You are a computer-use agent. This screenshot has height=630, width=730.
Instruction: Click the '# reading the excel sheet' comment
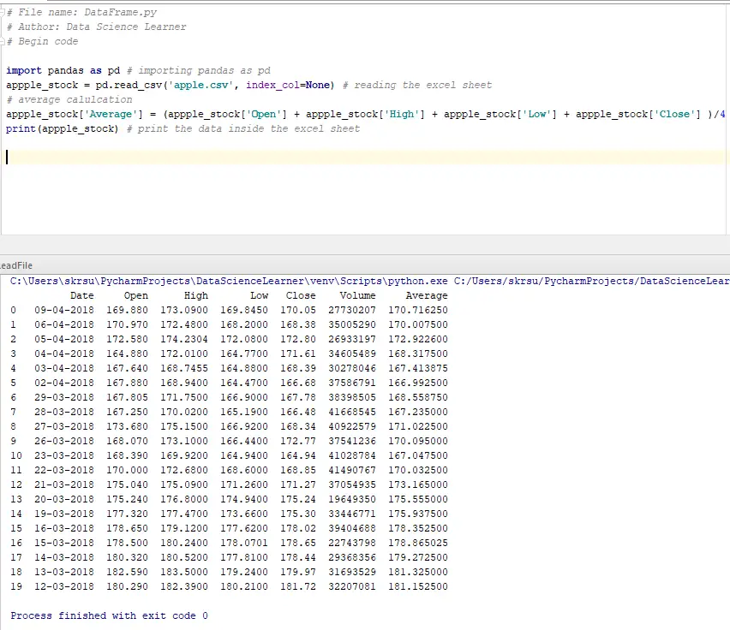417,85
